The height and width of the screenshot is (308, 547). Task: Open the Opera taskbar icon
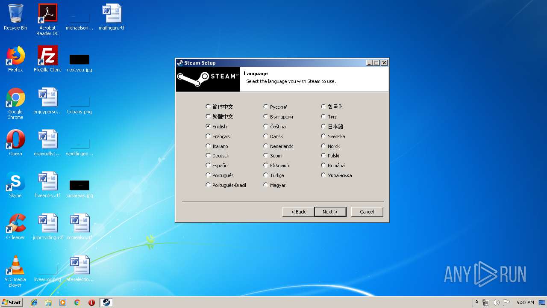point(91,302)
